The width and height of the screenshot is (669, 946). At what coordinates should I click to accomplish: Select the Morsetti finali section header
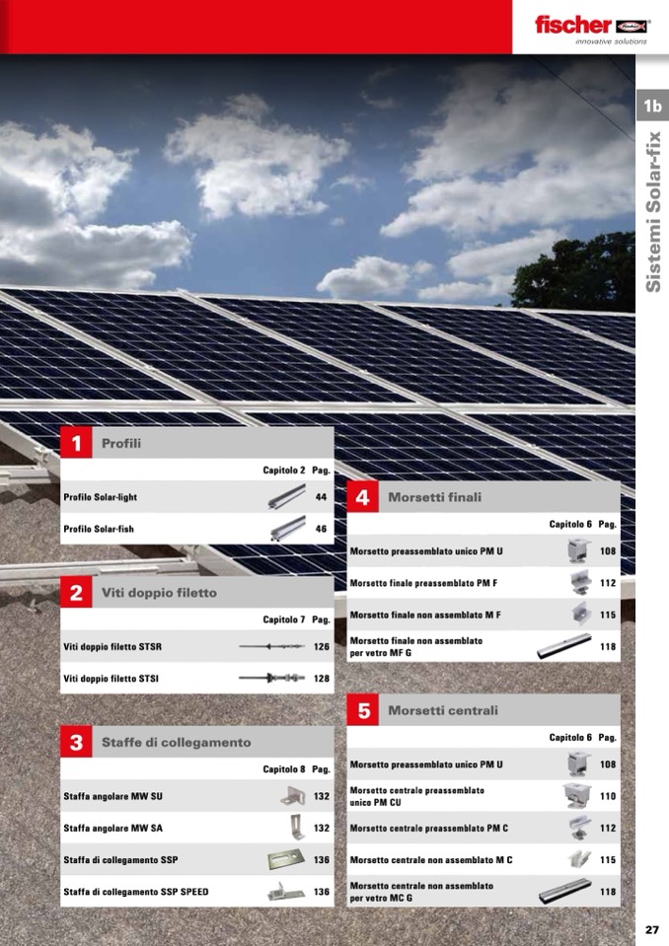(x=434, y=497)
